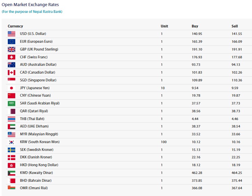Image resolution: width=252 pixels, height=196 pixels.
Task: Click the U.S. flag icon
Action: (x=12, y=34)
